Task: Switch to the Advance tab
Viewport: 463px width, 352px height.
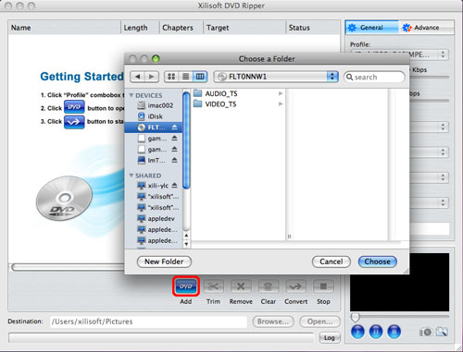Action: click(x=426, y=28)
